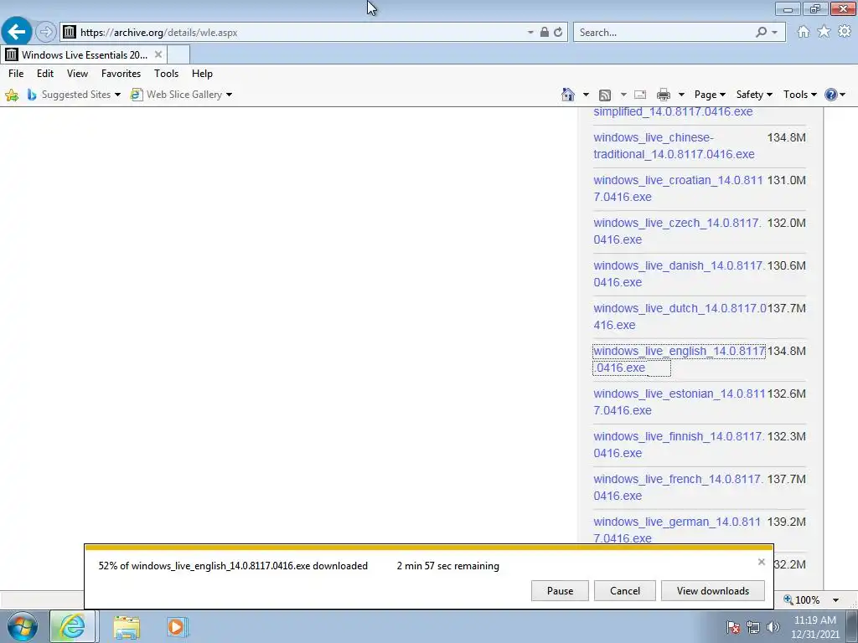Click the Read mail icon in command bar

(x=640, y=95)
